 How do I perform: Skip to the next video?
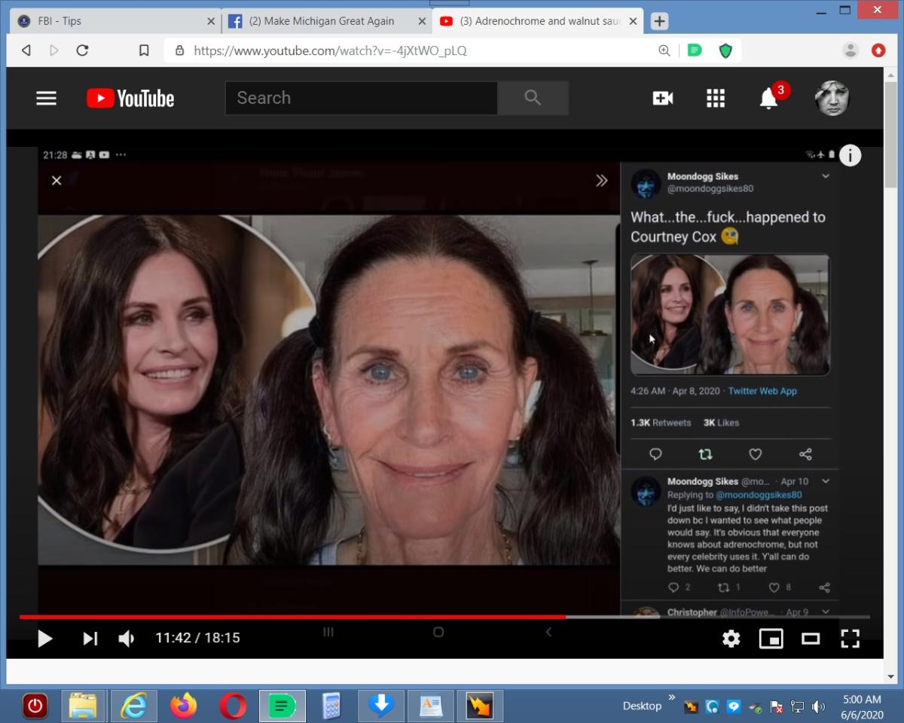pos(90,639)
